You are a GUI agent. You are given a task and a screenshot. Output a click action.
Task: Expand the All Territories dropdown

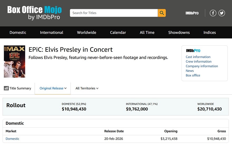click(x=87, y=88)
